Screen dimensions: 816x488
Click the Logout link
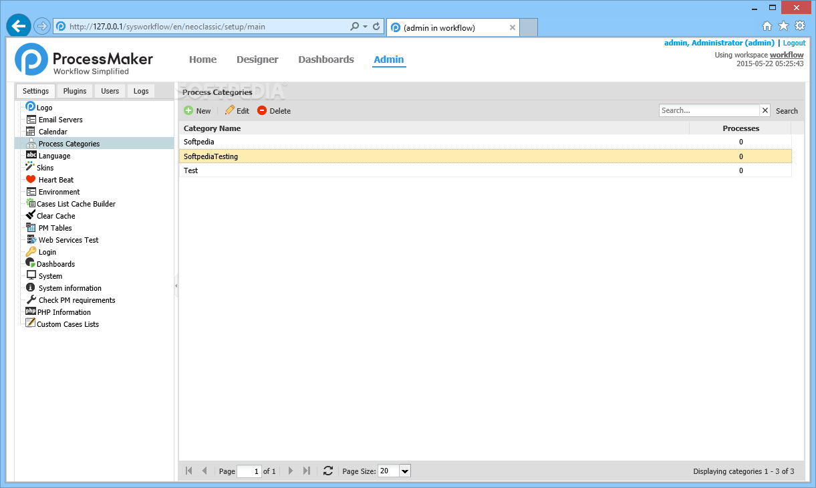tap(794, 43)
